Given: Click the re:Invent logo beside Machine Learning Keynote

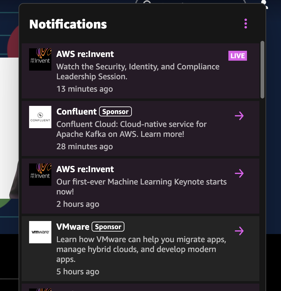Looking at the screenshot, I should (40, 175).
